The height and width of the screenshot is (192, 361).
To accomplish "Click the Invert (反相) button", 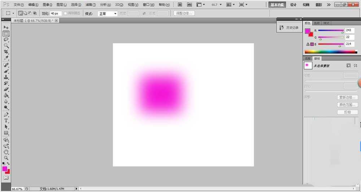I will [x=347, y=112].
